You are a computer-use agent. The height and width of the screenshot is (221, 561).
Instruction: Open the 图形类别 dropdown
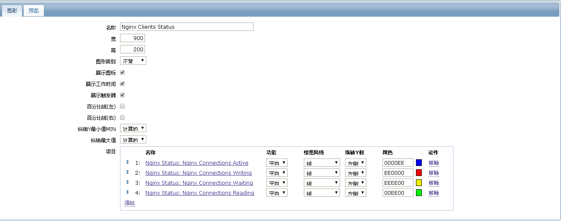click(133, 61)
